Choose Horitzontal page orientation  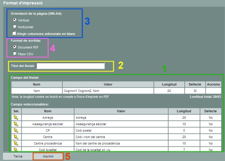15,26
